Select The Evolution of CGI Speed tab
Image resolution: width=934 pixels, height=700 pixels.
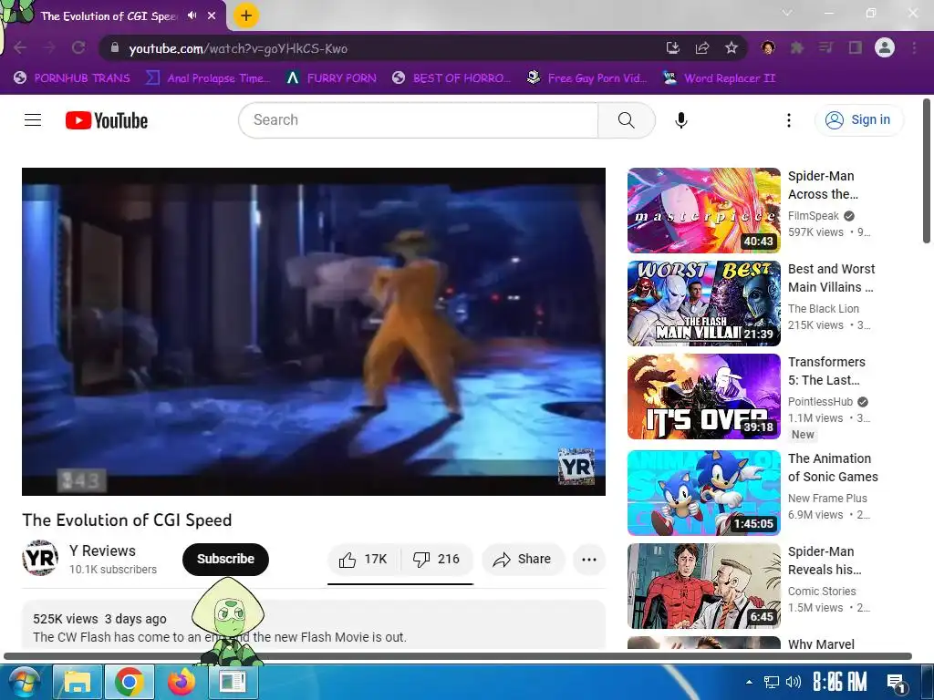(109, 16)
